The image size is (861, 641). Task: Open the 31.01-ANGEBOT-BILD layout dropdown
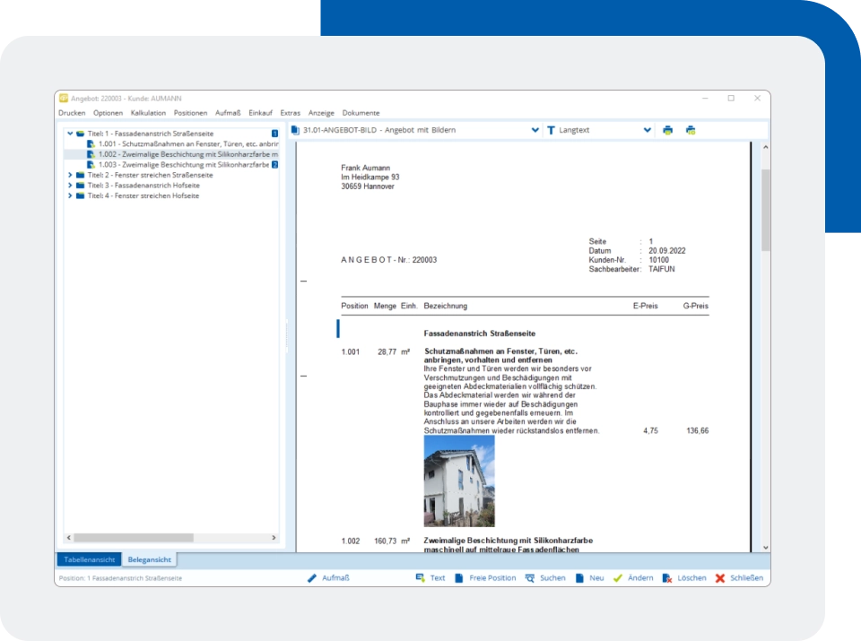click(x=535, y=130)
